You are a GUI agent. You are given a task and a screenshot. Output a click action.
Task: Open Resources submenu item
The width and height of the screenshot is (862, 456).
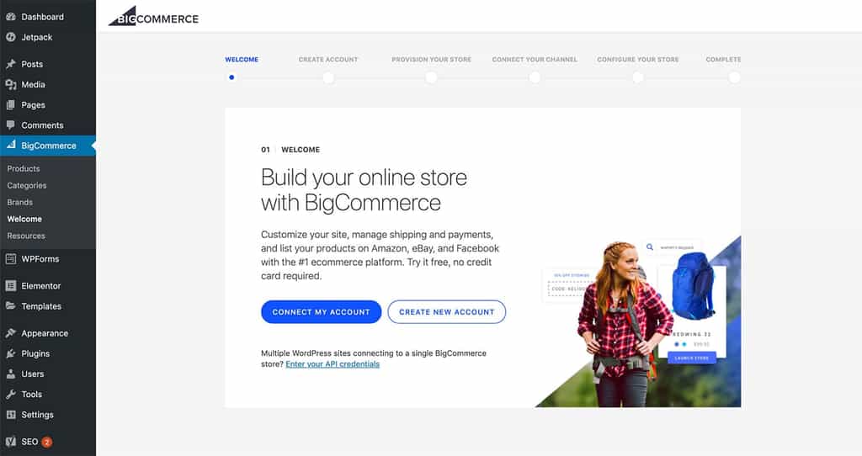(26, 236)
